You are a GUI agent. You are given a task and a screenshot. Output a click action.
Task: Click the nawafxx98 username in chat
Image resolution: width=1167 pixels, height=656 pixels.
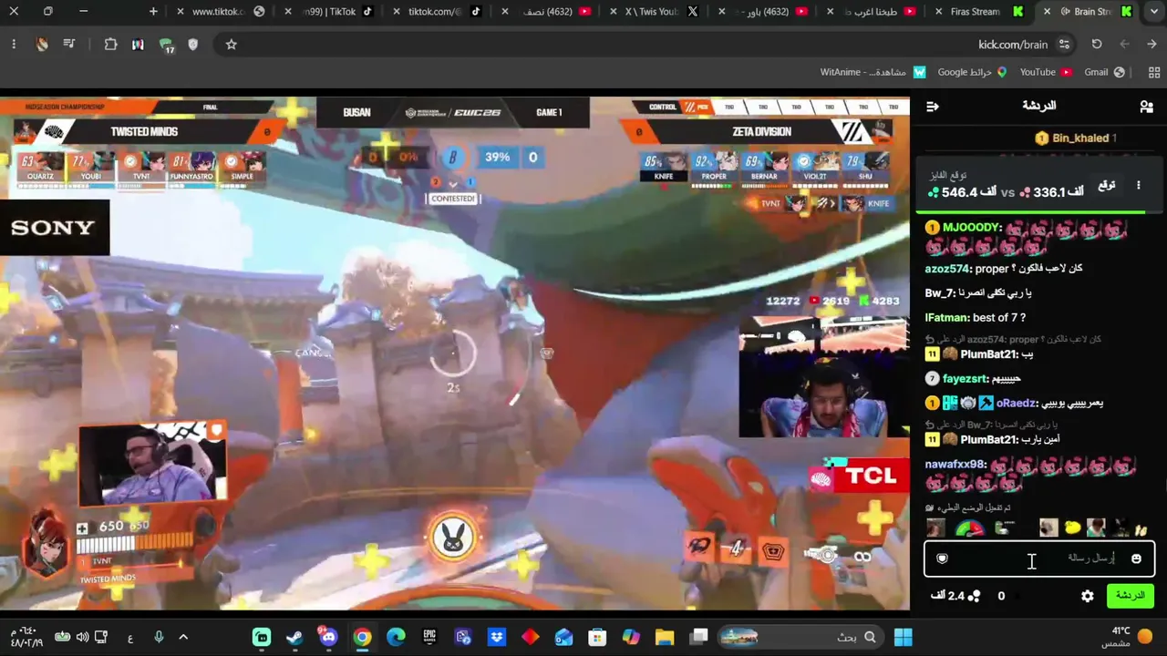tap(955, 465)
